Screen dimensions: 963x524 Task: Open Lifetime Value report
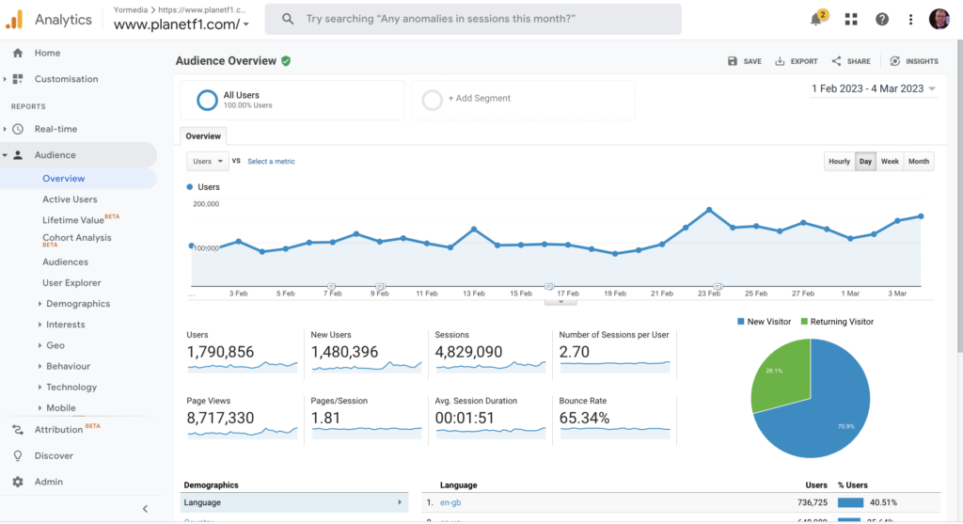tap(73, 220)
